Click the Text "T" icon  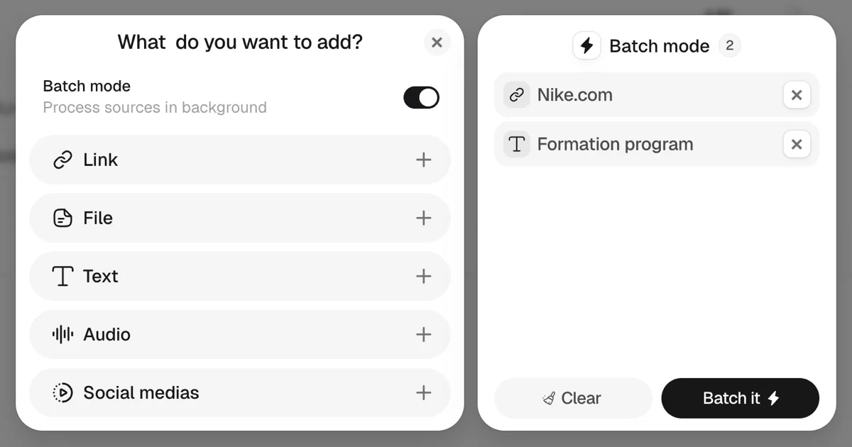[62, 276]
